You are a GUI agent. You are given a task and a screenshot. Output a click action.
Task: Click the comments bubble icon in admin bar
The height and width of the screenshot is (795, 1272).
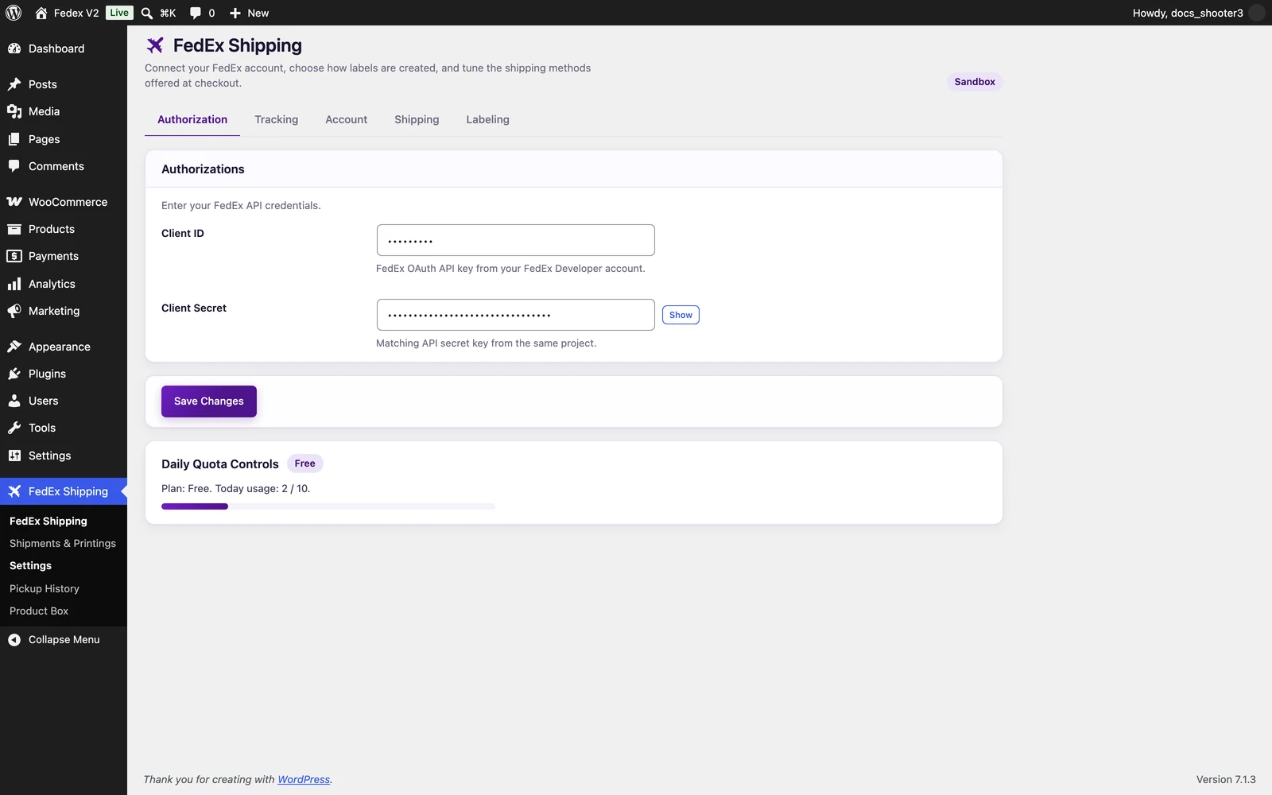coord(196,13)
